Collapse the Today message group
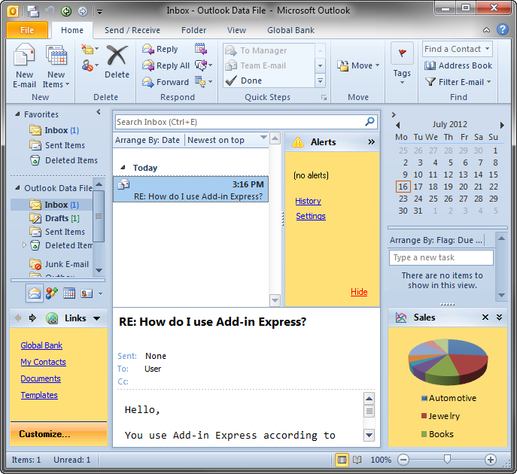Viewport: 517px width, 474px height. tap(123, 168)
